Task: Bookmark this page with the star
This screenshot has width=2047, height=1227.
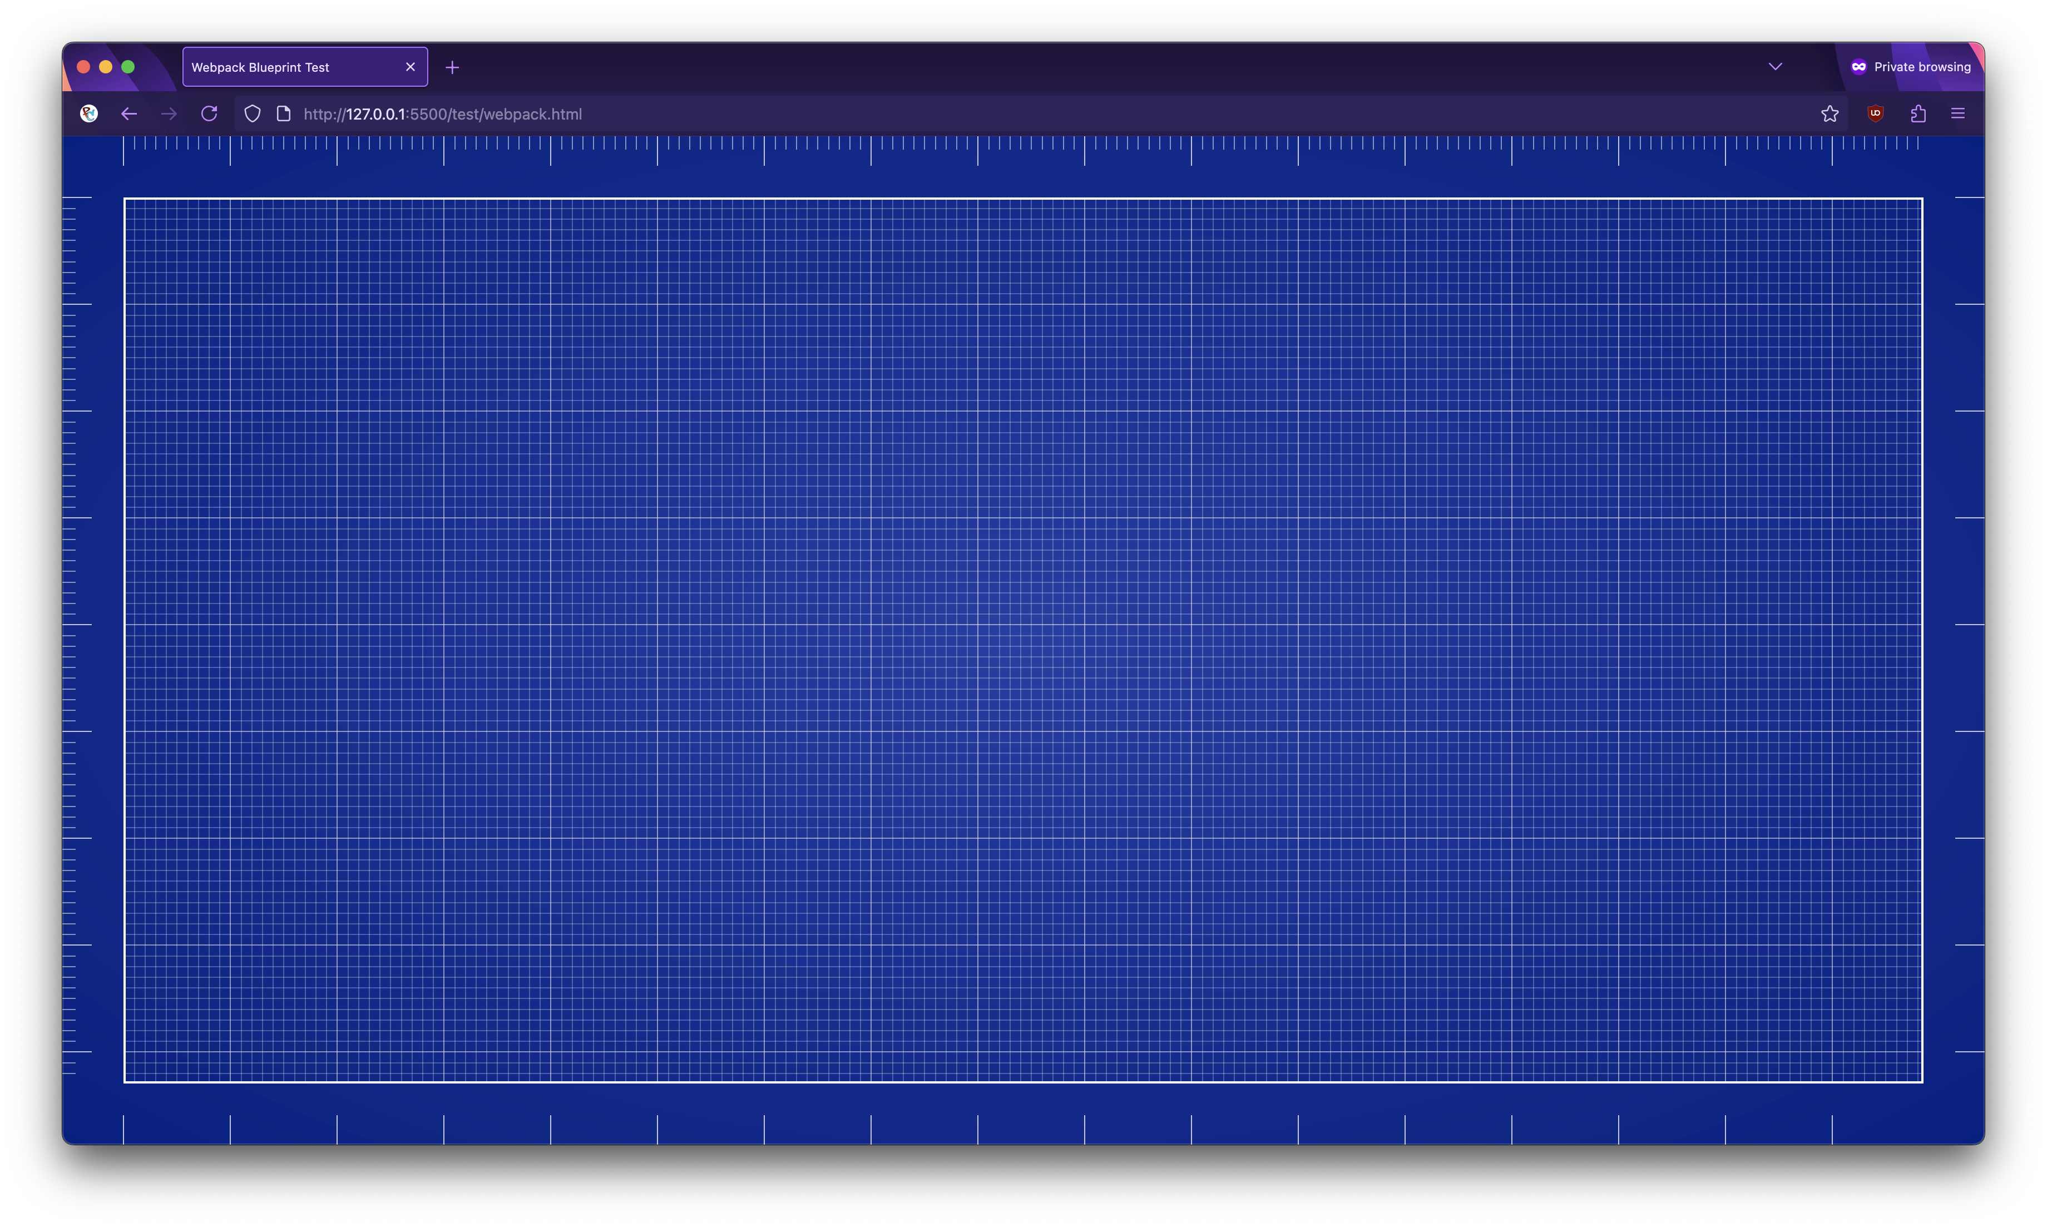Action: (1830, 114)
